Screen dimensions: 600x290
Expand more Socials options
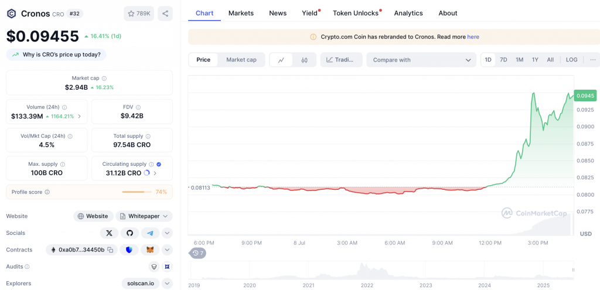tap(167, 233)
